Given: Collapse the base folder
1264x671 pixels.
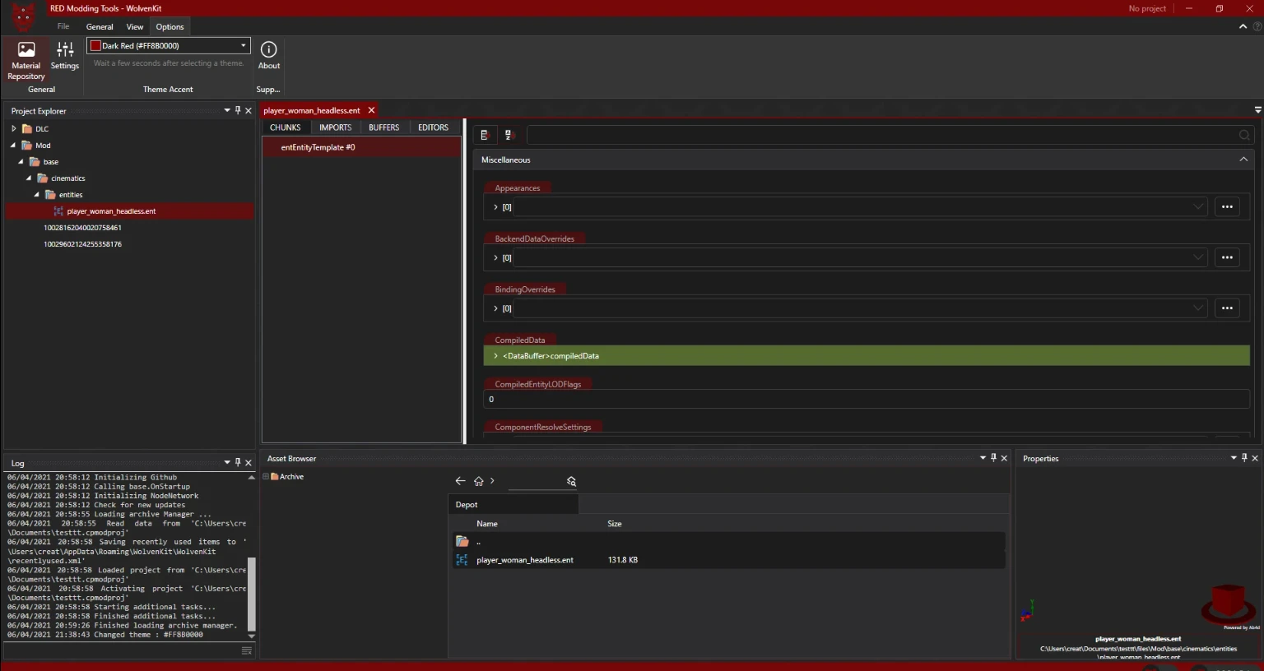Looking at the screenshot, I should click(21, 161).
